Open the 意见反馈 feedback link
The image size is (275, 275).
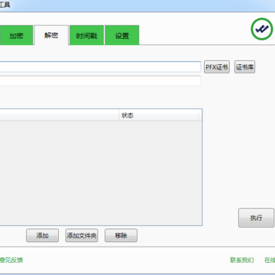(11, 260)
